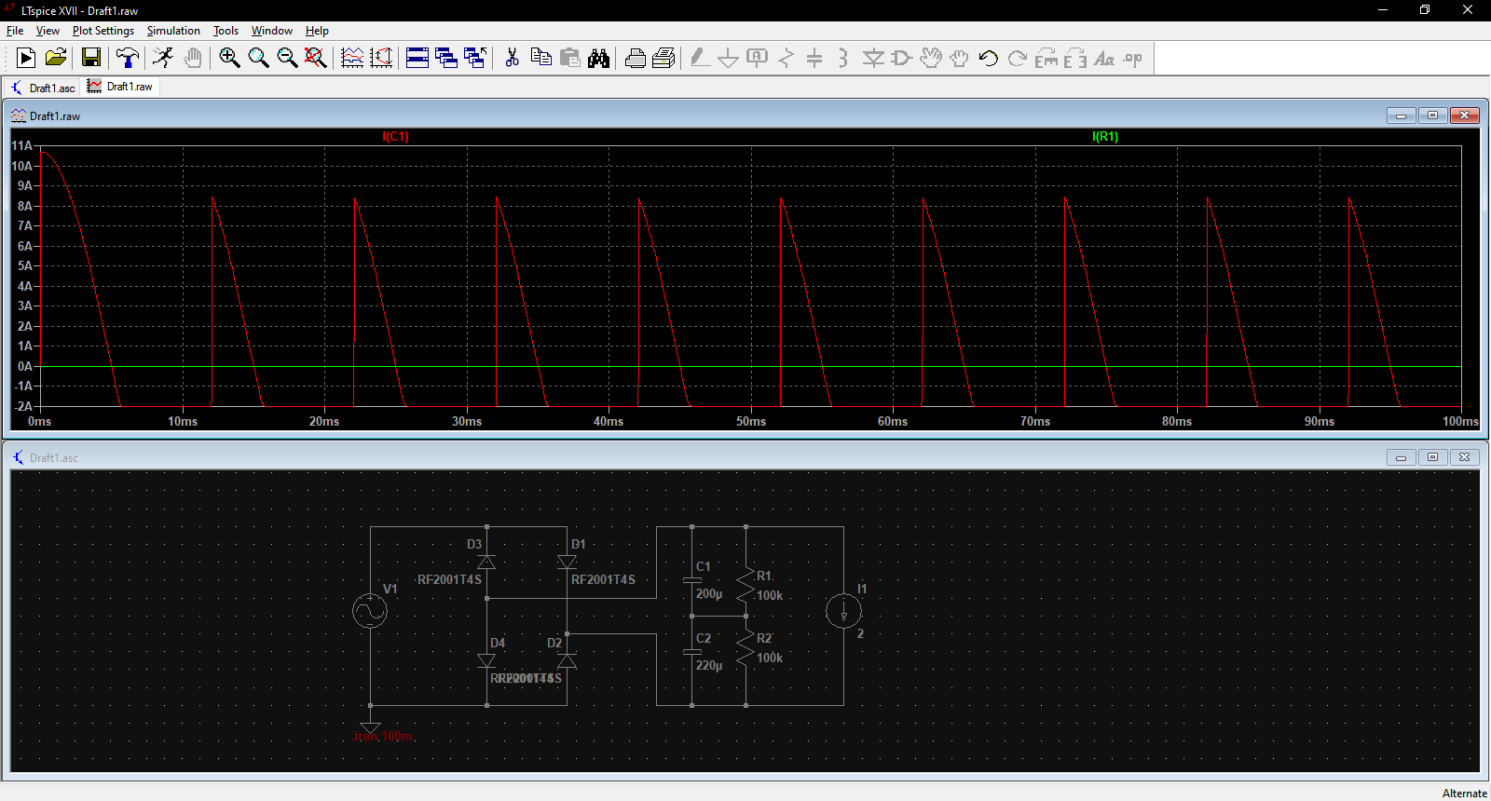This screenshot has width=1491, height=801.
Task: Save the file using the floppy disk icon
Action: 91,58
